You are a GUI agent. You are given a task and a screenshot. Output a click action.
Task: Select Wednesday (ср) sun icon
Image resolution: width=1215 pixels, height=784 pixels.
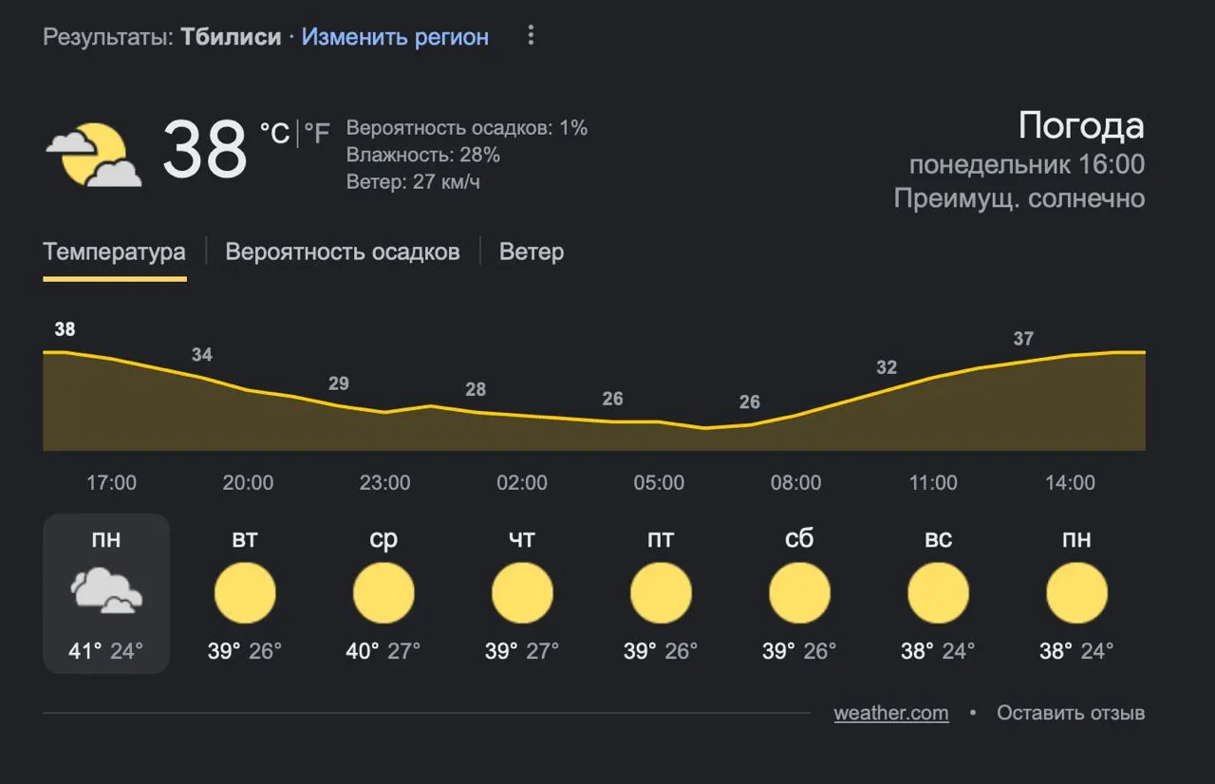click(x=383, y=593)
